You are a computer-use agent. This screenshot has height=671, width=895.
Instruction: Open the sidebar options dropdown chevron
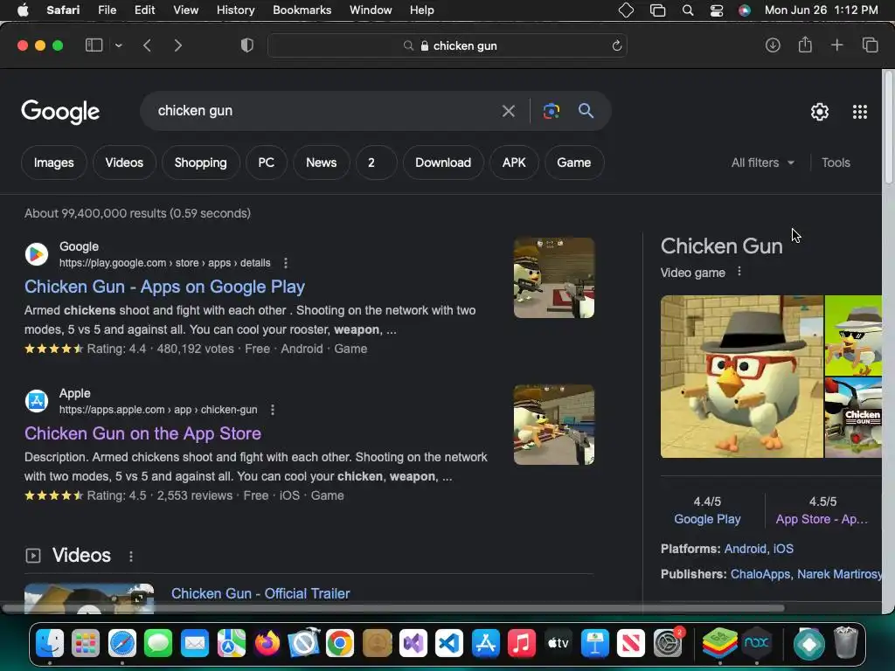[119, 45]
